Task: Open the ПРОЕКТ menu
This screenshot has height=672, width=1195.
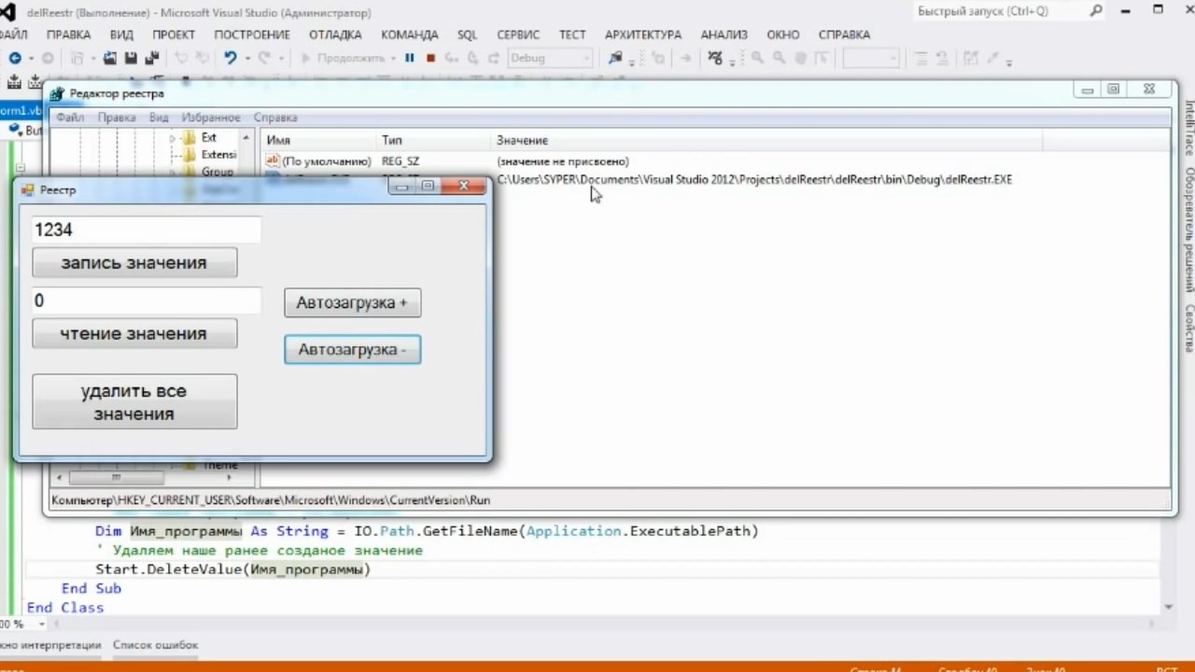Action: 174,35
